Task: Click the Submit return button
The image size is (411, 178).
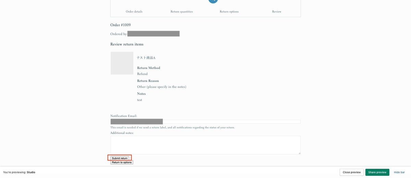Action: 120,158
